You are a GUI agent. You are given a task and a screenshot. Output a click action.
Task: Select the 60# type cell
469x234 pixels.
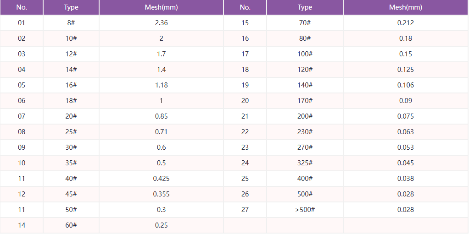(71, 225)
